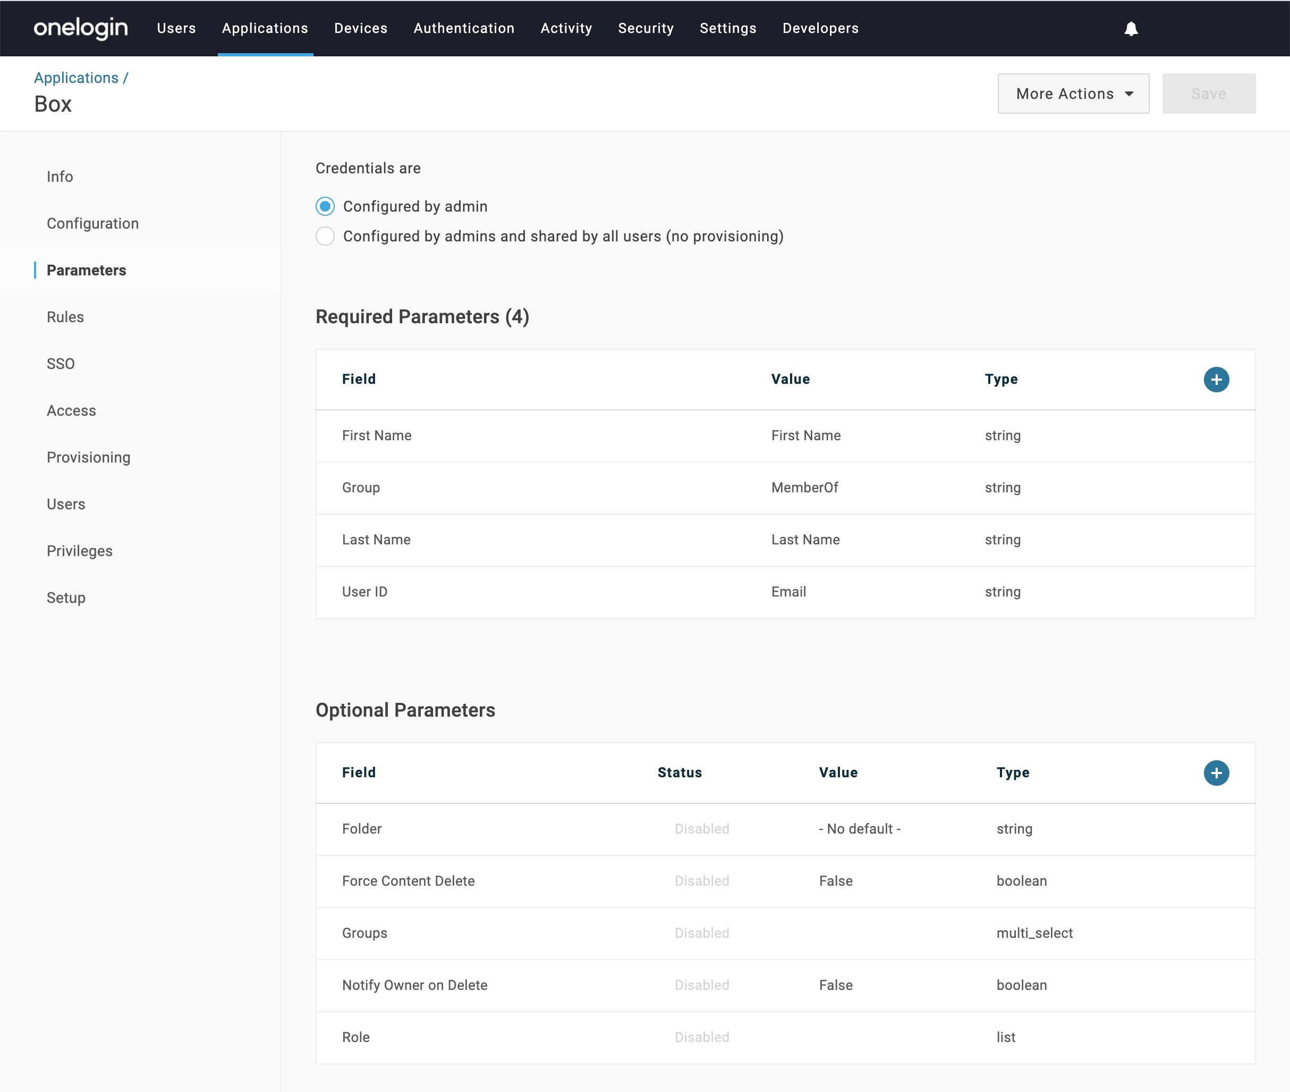
Task: Select the Parameters sidebar tab
Action: pos(140,270)
